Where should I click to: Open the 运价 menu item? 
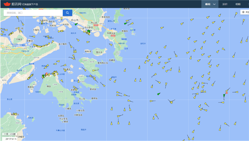(225, 4)
